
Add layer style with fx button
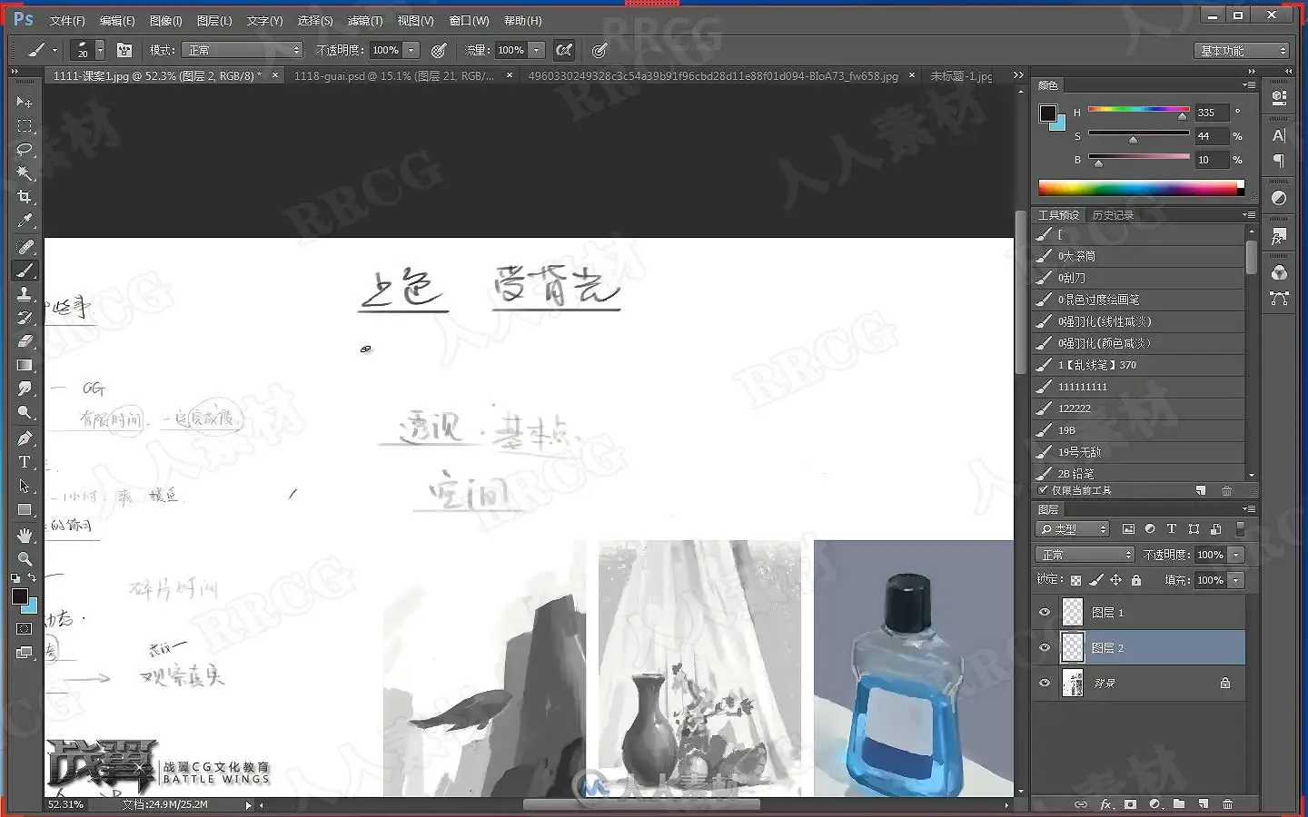[1106, 804]
